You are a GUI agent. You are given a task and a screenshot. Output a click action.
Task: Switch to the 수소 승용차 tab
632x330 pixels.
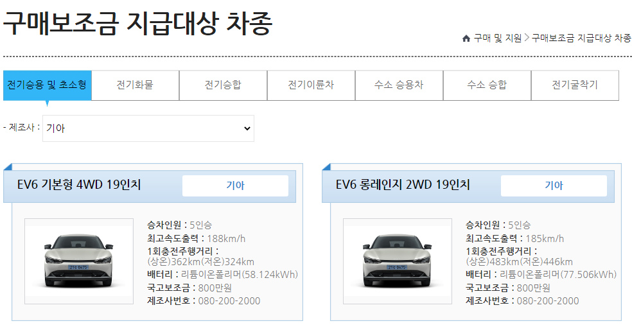tap(399, 85)
